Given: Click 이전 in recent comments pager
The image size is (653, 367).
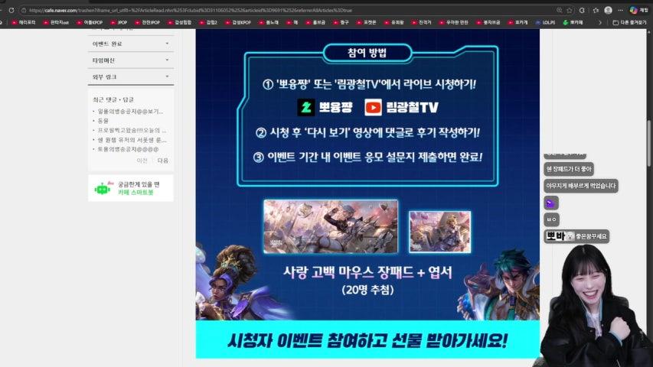Looking at the screenshot, I should point(142,161).
